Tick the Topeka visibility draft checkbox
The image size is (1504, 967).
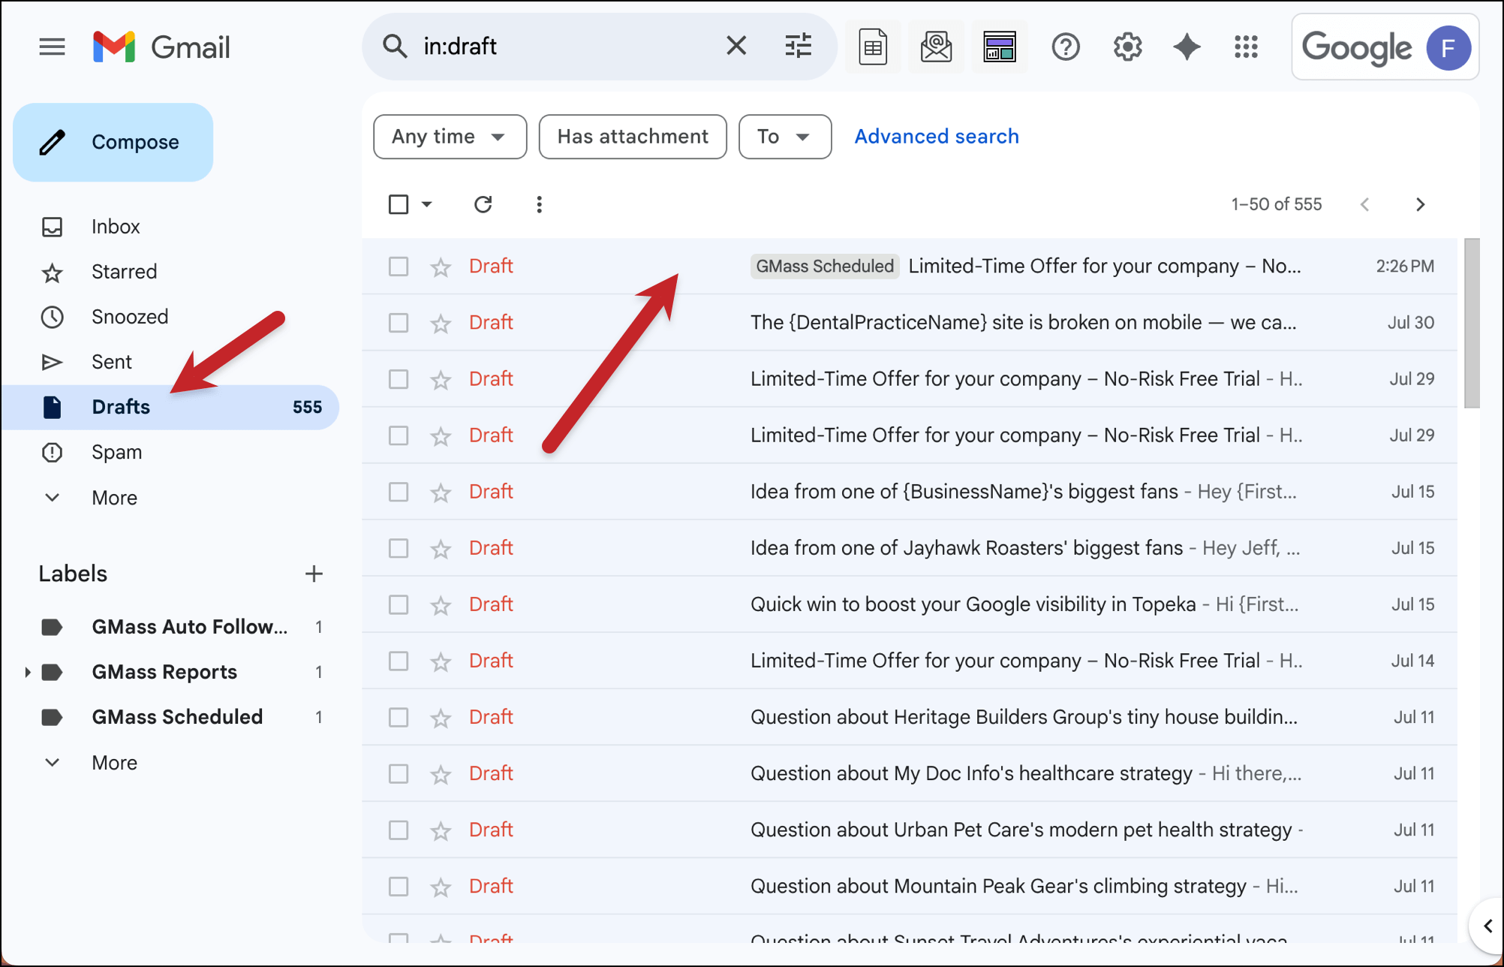click(x=399, y=604)
